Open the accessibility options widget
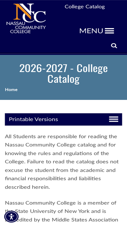This screenshot has width=127, height=226. tap(12, 217)
